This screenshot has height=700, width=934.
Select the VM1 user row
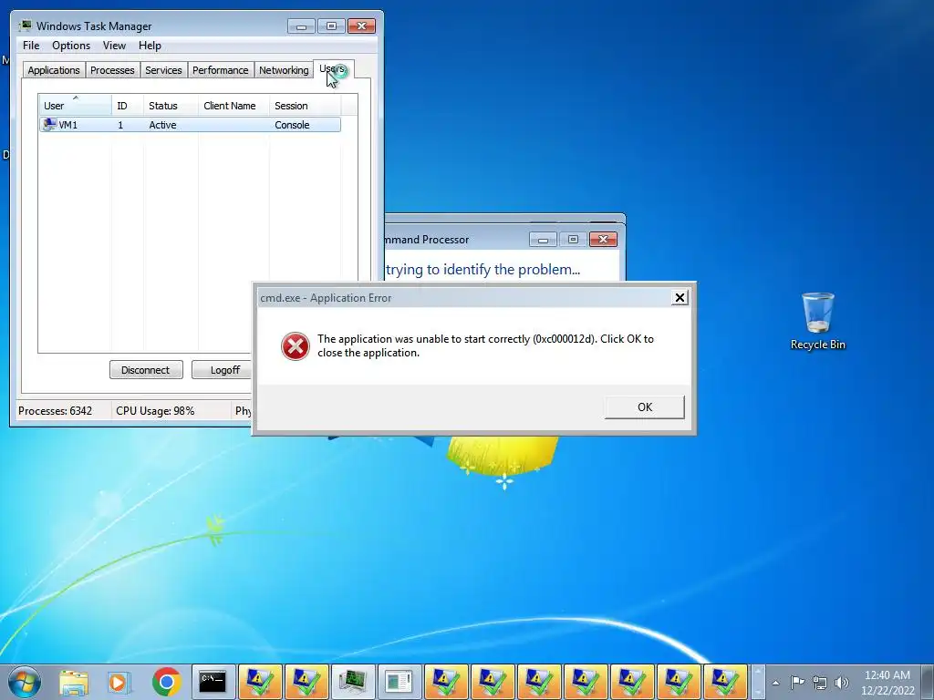190,125
